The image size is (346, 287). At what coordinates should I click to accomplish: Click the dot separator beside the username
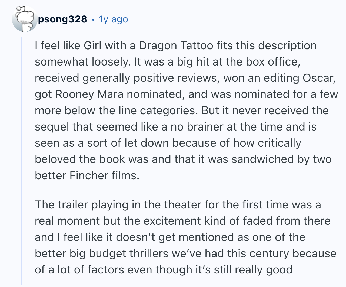click(x=93, y=19)
